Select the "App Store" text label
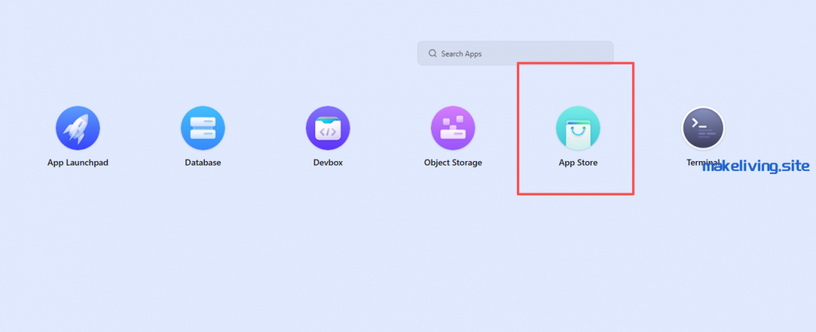Viewport: 816px width, 332px height. click(x=577, y=163)
